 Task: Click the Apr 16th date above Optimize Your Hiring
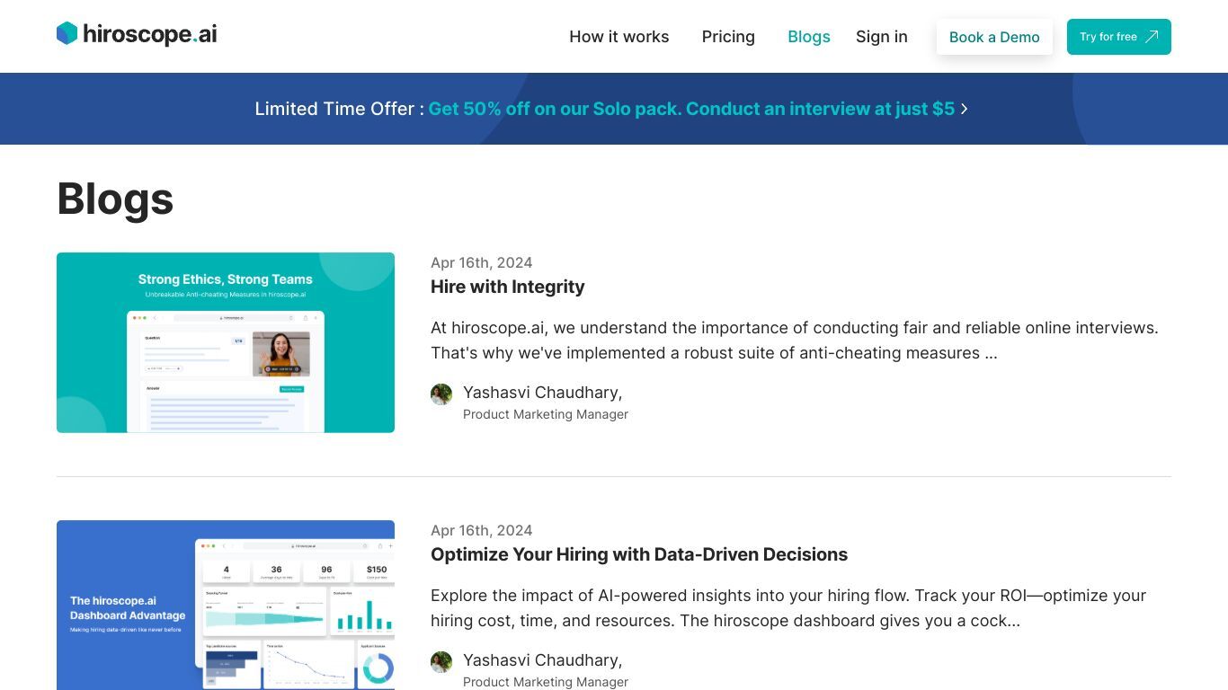coord(482,530)
